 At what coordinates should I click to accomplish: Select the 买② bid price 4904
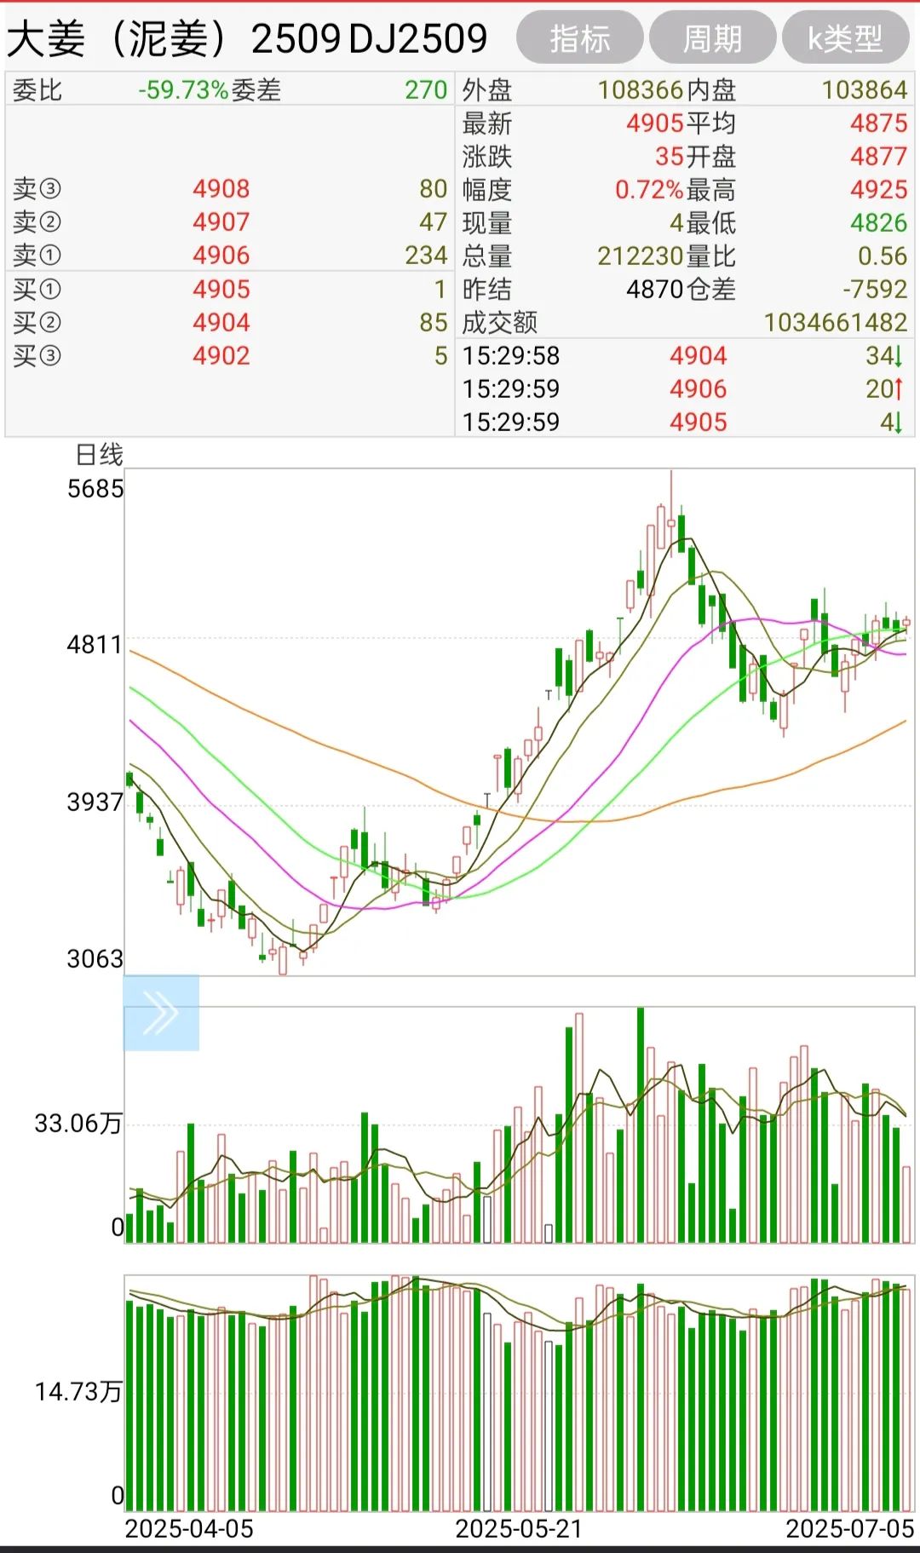(221, 323)
